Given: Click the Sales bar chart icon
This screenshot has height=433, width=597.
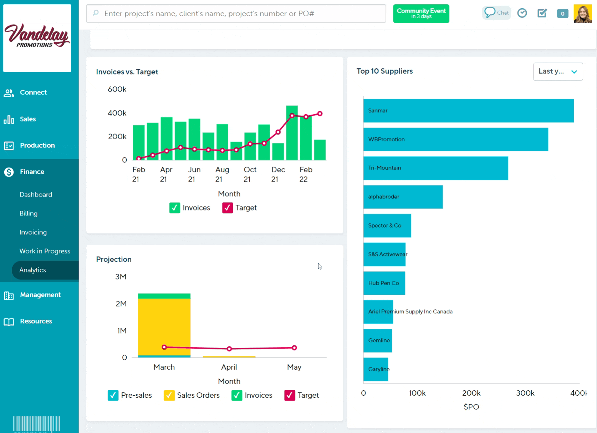Looking at the screenshot, I should pyautogui.click(x=9, y=120).
